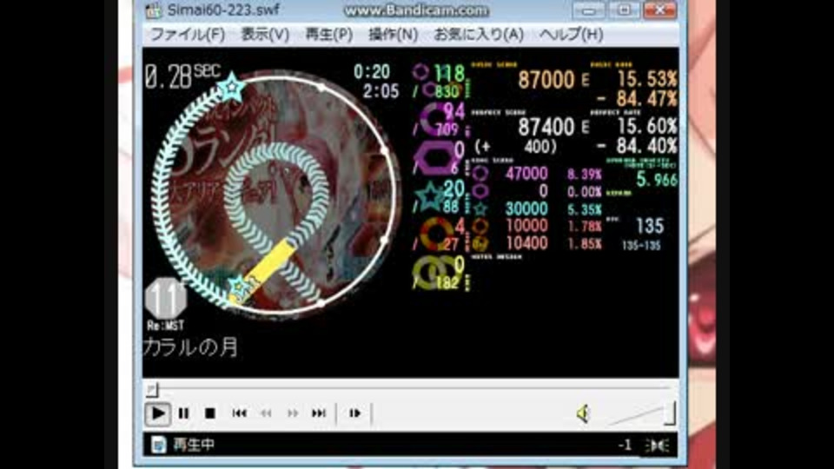Click the (+ 400) bonus text

pos(515,147)
